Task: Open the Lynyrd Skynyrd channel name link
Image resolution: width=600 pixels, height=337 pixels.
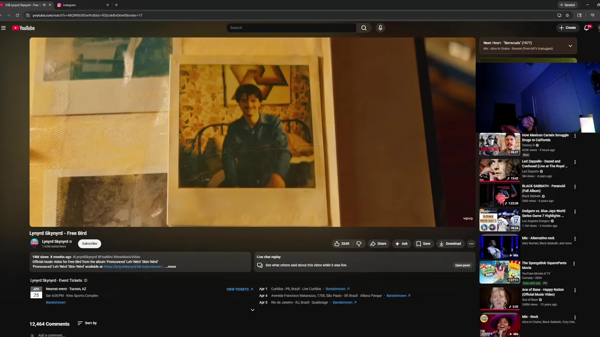Action: coord(55,242)
